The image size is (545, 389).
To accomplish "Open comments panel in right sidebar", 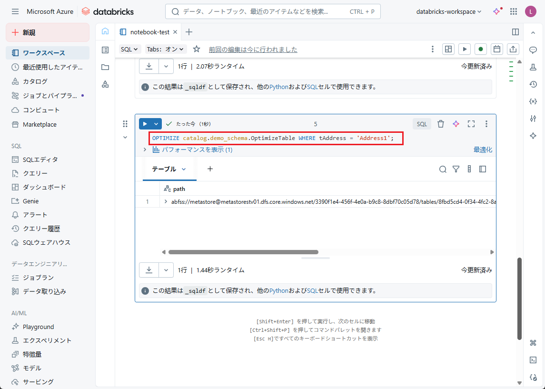I will pyautogui.click(x=533, y=50).
